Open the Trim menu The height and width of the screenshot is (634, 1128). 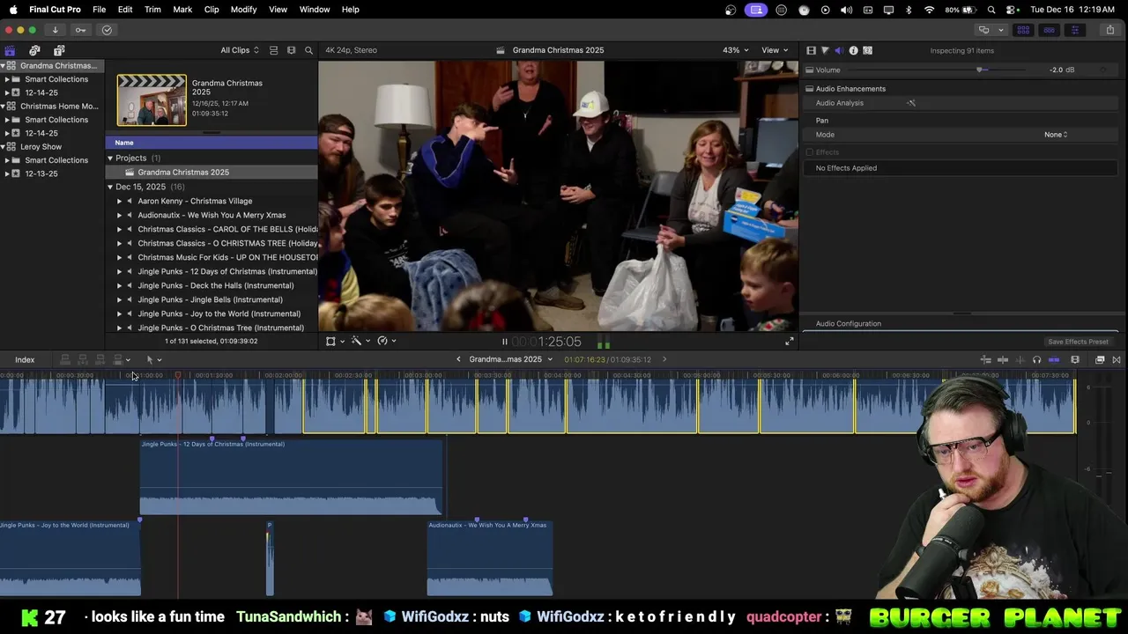[x=152, y=9]
